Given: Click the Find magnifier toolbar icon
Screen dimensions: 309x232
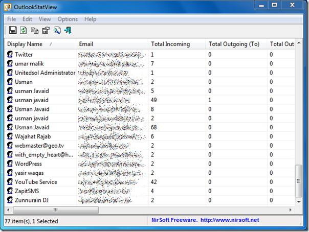Looking at the screenshot, I should (57, 31).
